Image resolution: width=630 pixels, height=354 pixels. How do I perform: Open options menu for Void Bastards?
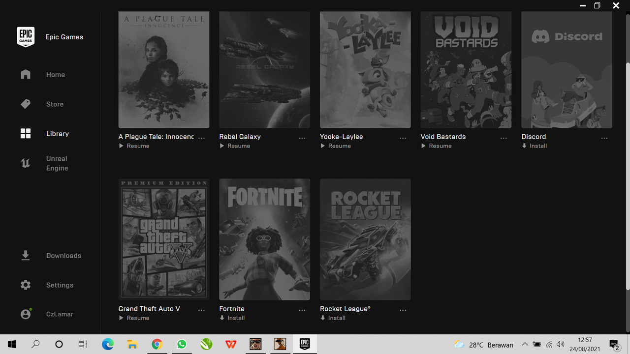pos(504,138)
